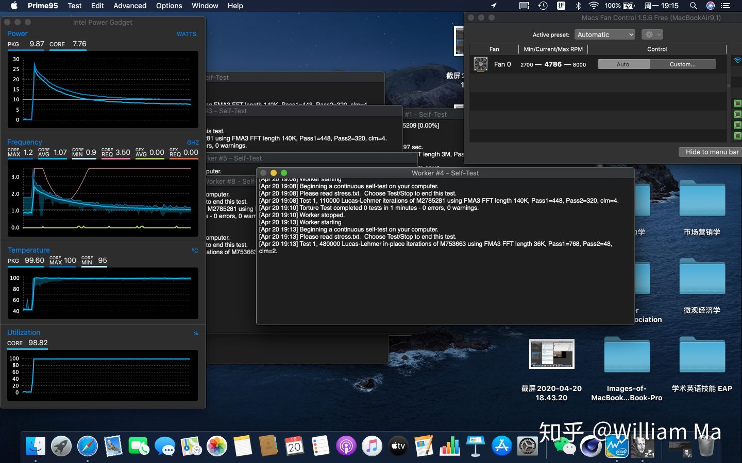
Task: Click the Hide to menu bar button
Action: click(x=712, y=152)
